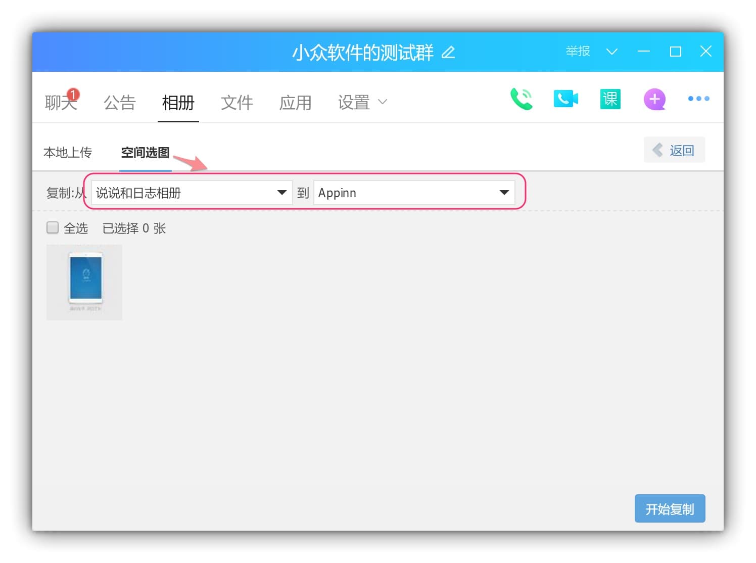Click the 开始复制 button
Viewport: 756px width, 563px height.
670,508
